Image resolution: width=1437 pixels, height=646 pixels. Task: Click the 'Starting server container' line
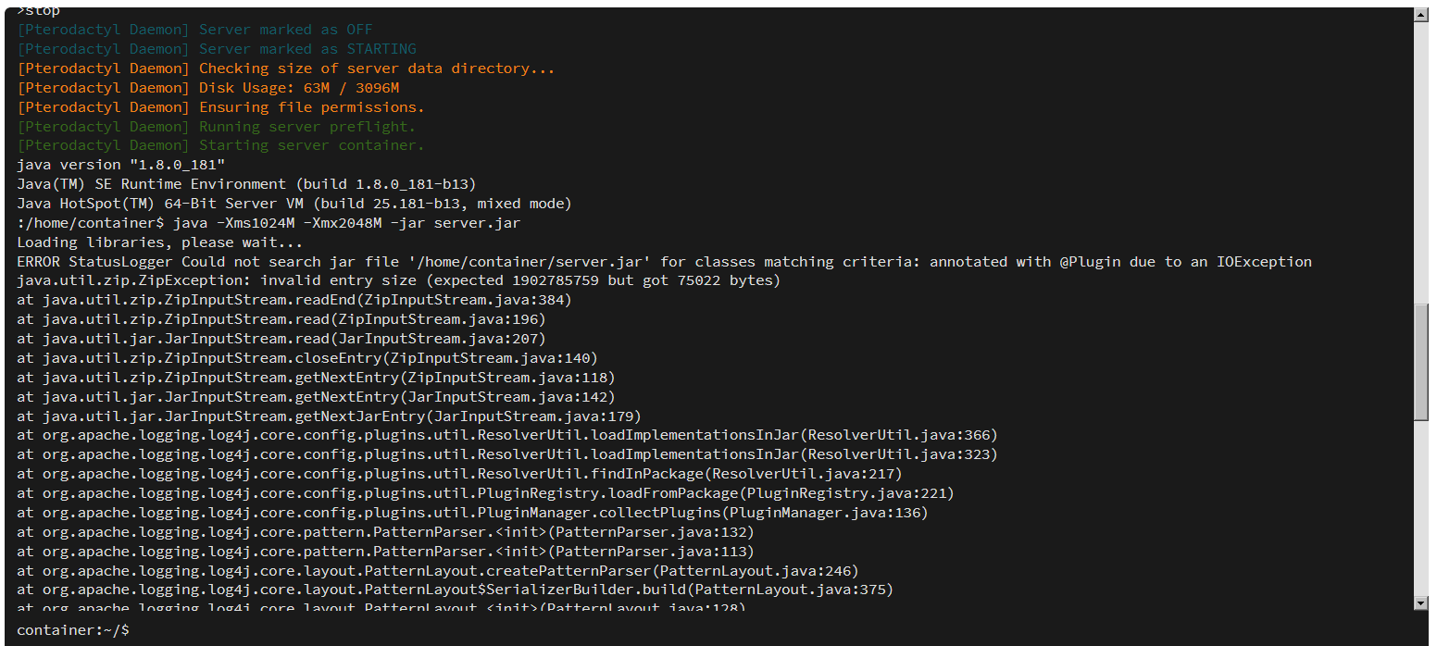[x=220, y=145]
